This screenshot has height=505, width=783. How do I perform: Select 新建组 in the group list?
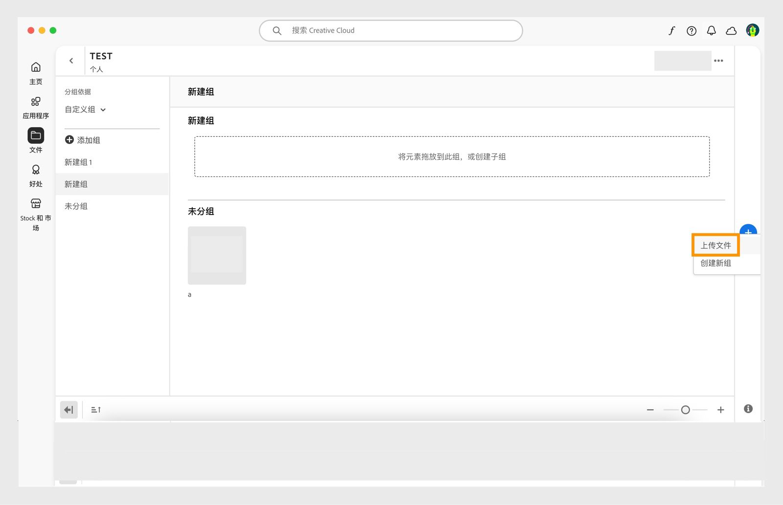pyautogui.click(x=112, y=184)
